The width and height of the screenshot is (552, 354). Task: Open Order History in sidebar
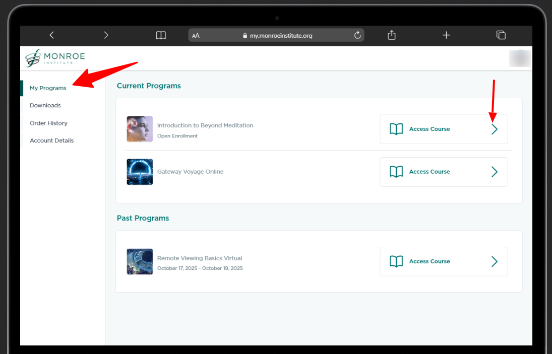click(x=48, y=123)
